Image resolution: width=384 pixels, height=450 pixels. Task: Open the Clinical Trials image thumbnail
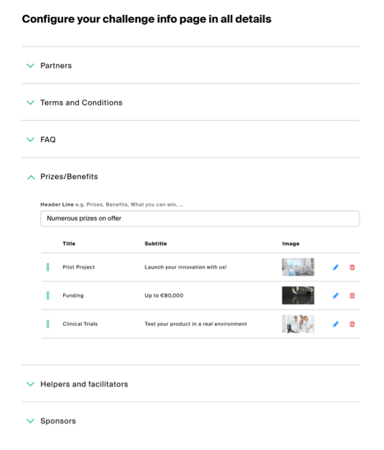[298, 324]
